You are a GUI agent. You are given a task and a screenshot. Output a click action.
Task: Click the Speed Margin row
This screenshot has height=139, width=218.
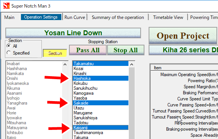[x=184, y=87]
